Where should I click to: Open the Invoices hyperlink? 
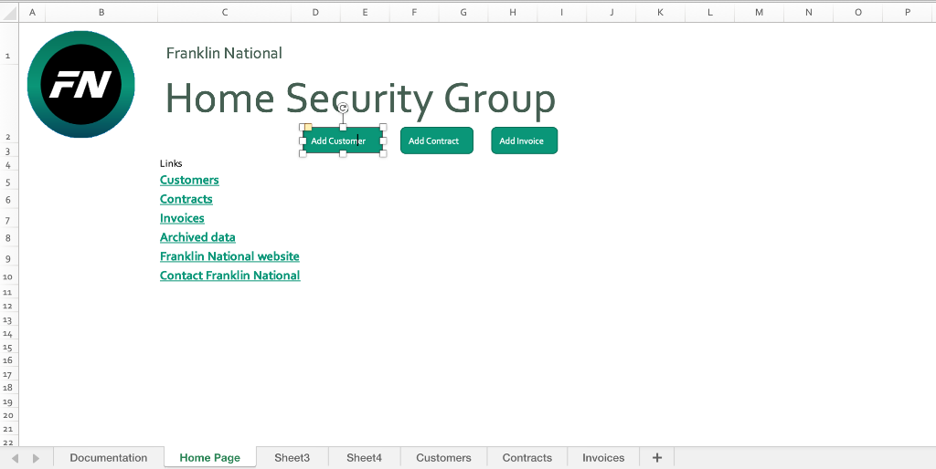(x=182, y=218)
